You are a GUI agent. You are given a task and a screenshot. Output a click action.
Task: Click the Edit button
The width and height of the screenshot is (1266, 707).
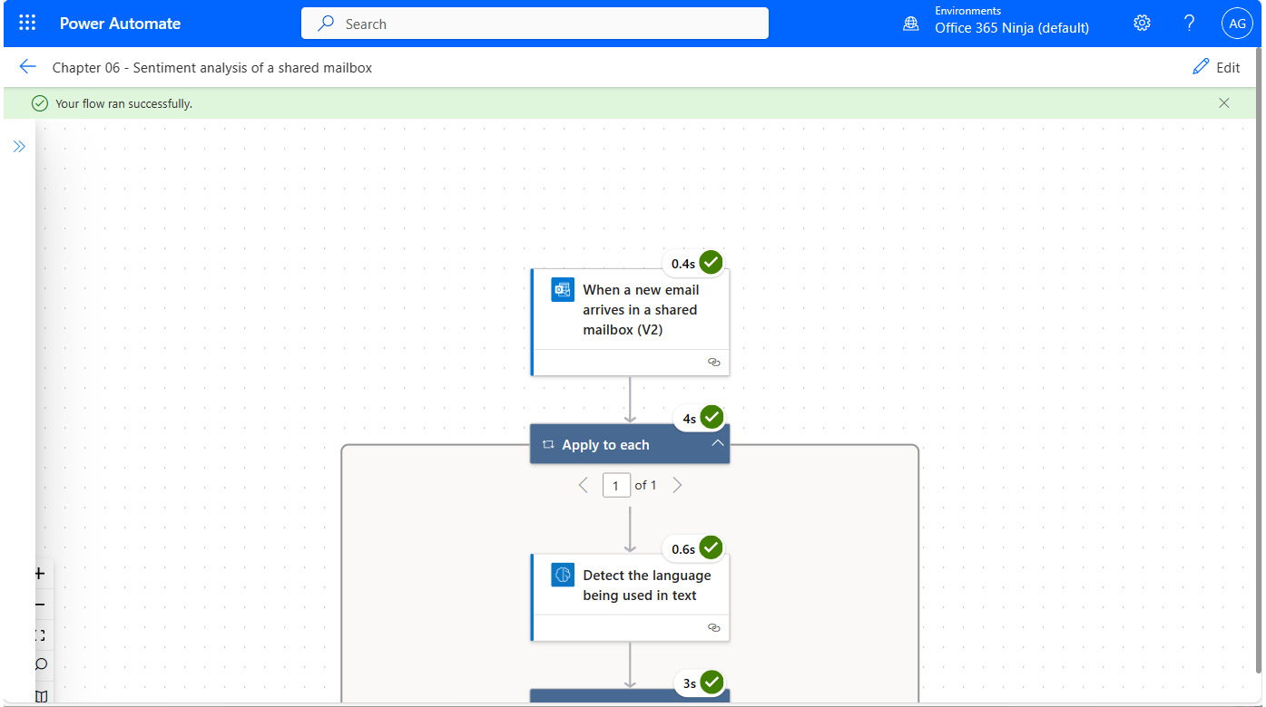[1216, 67]
